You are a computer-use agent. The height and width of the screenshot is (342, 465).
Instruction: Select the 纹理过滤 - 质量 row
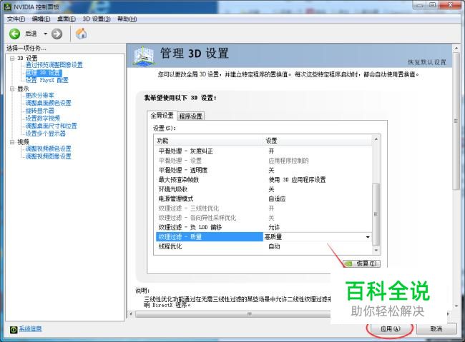(x=263, y=236)
